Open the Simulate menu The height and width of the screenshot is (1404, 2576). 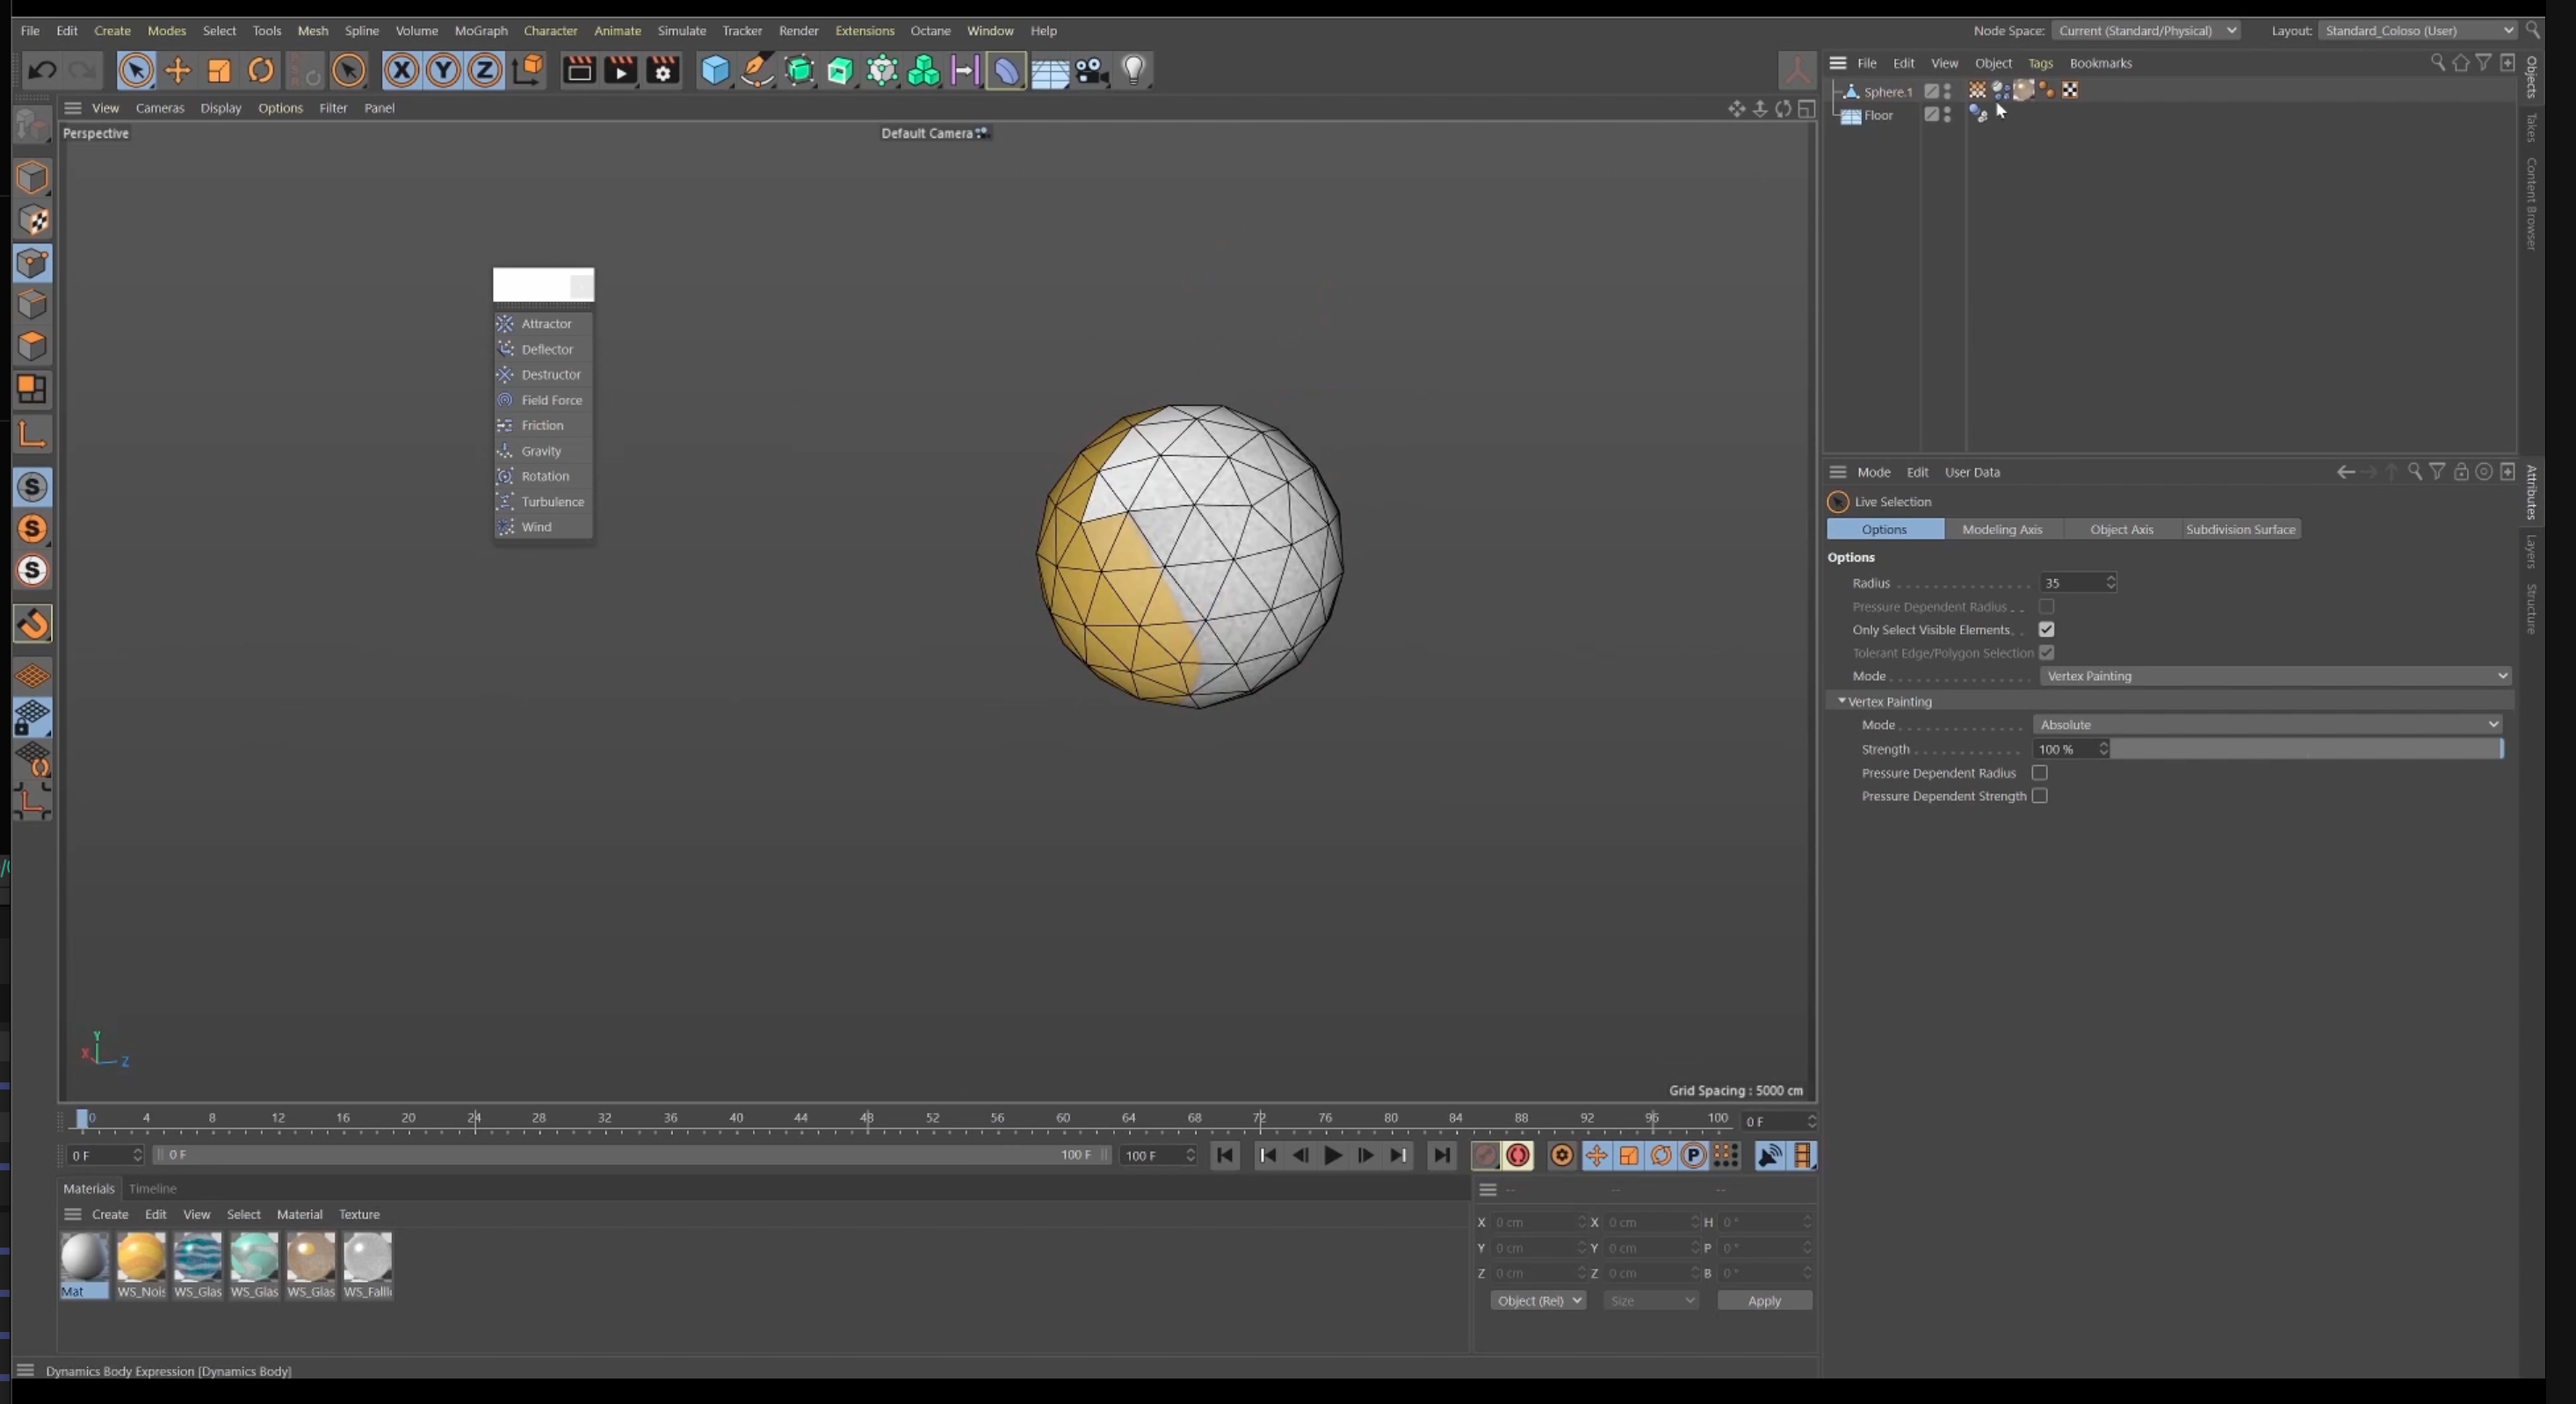click(x=681, y=30)
